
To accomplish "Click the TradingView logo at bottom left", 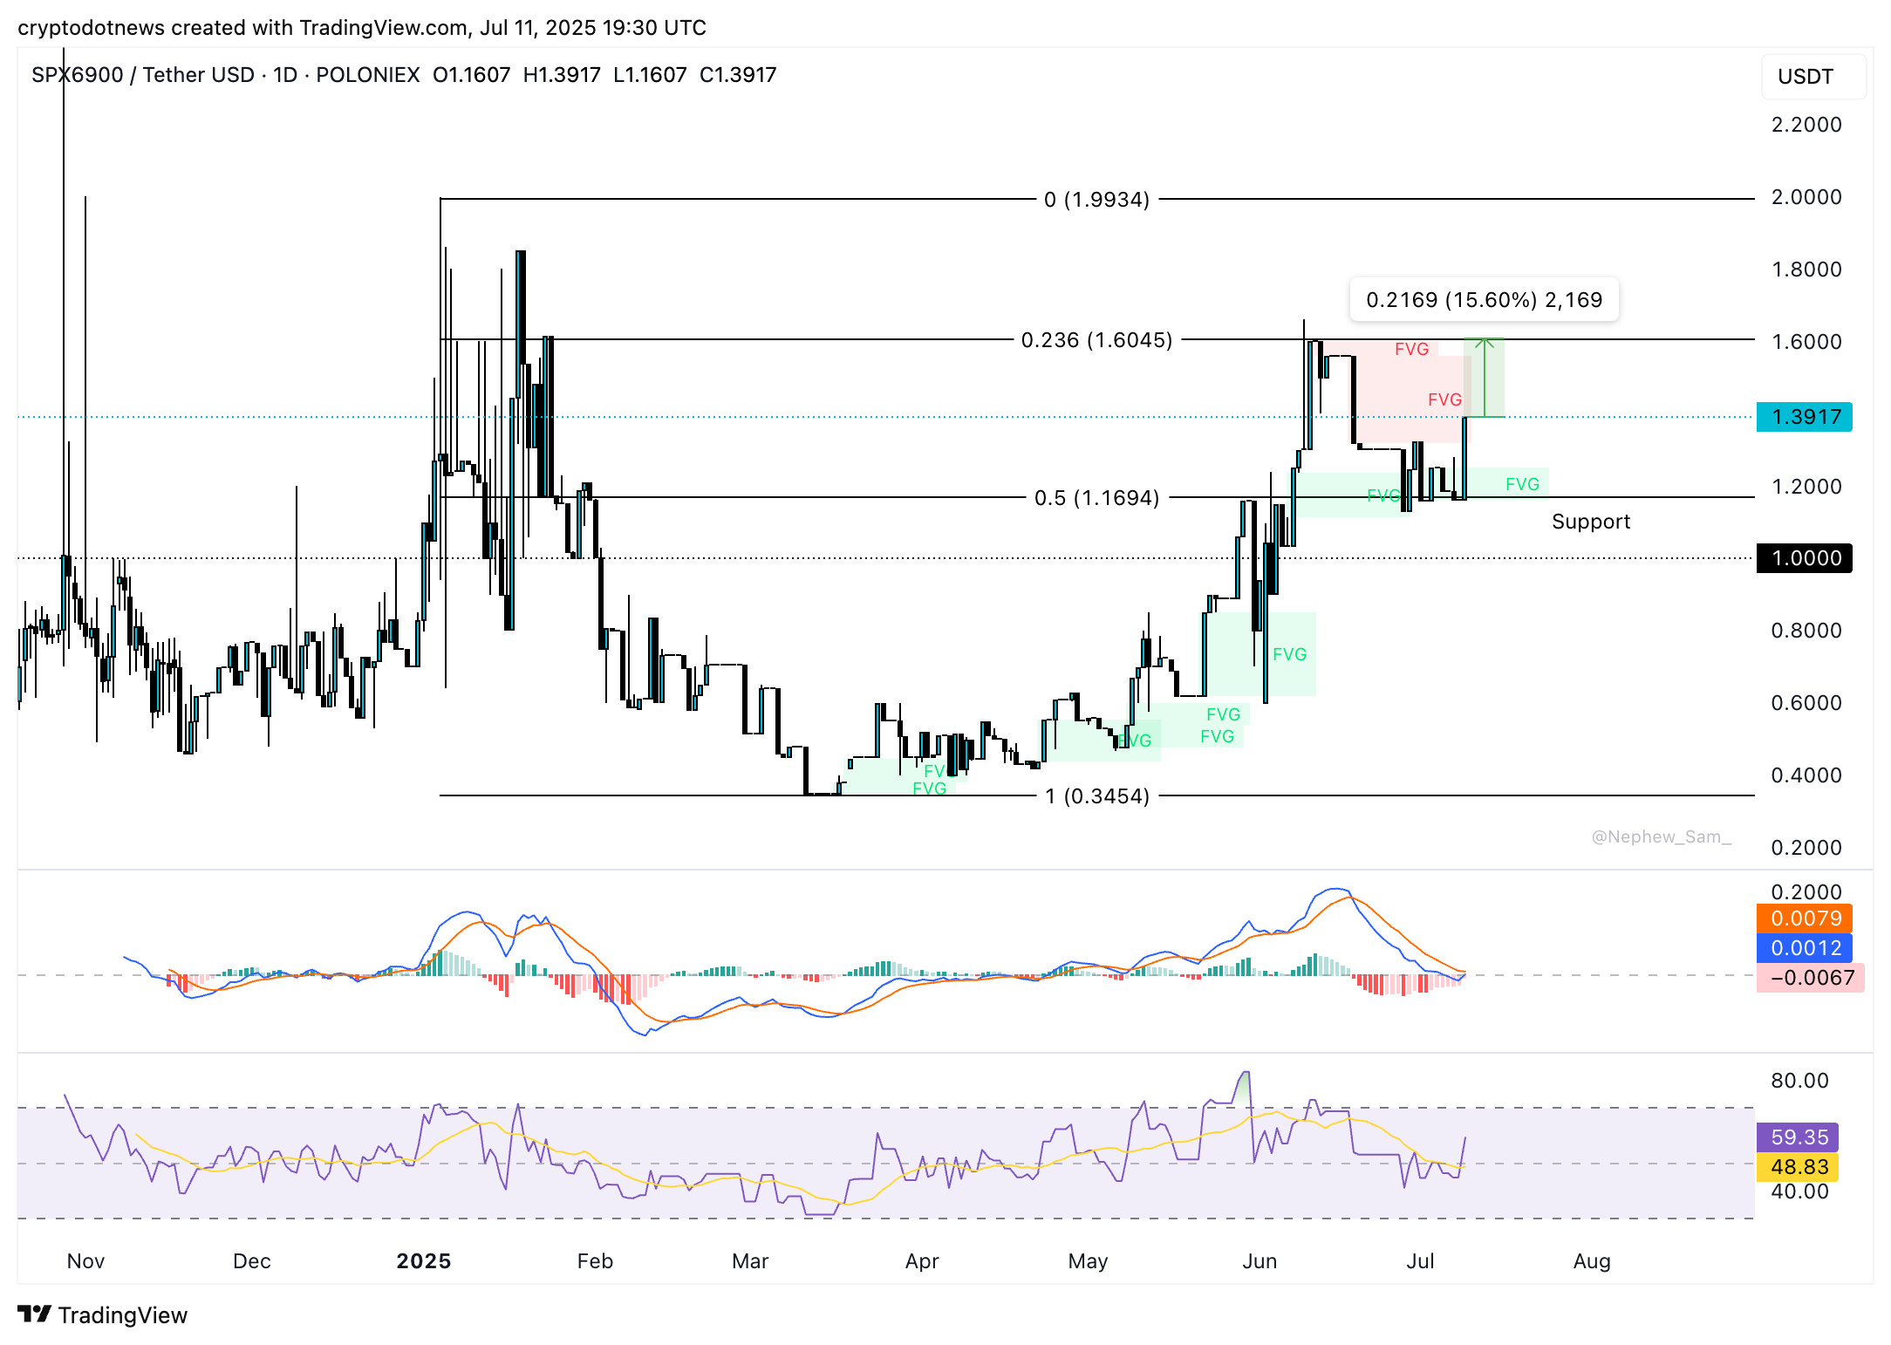I will click(102, 1314).
